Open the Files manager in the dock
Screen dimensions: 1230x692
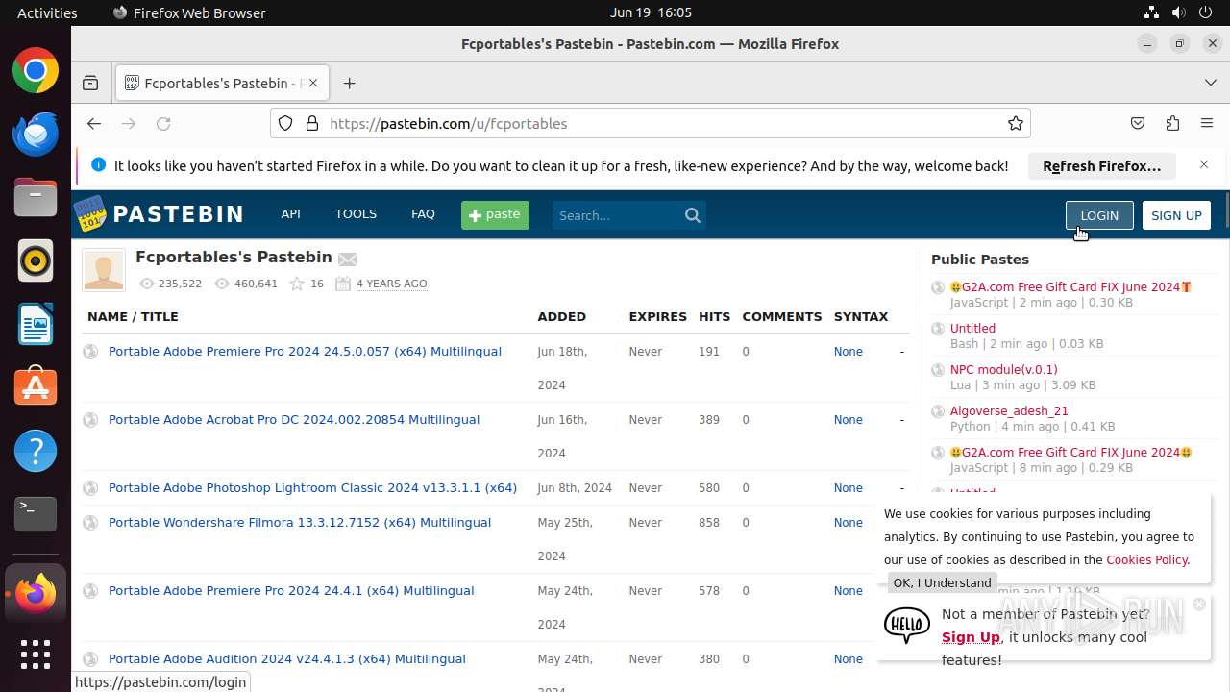36,197
